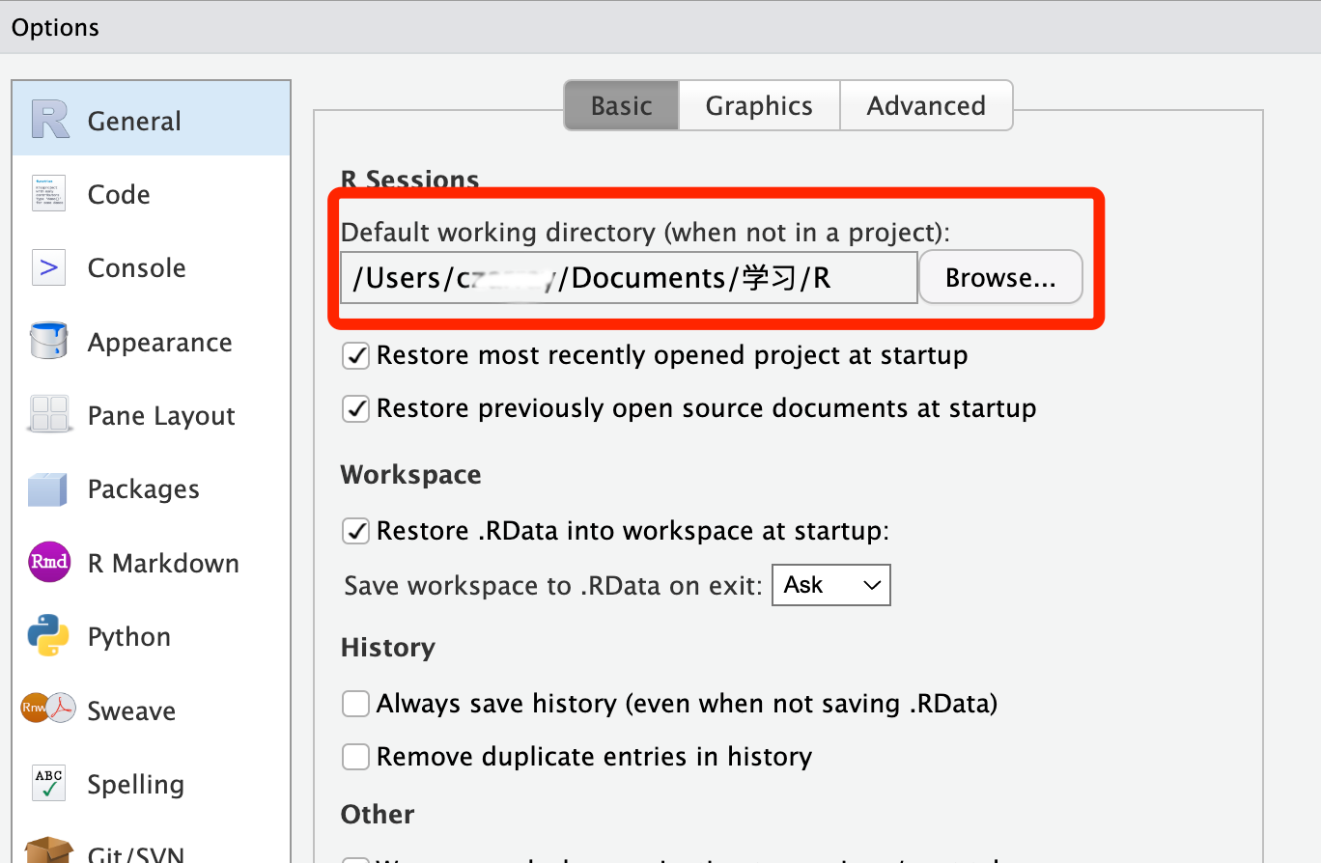Click the Appearance paint bucket icon
The width and height of the screenshot is (1321, 863).
click(x=49, y=342)
